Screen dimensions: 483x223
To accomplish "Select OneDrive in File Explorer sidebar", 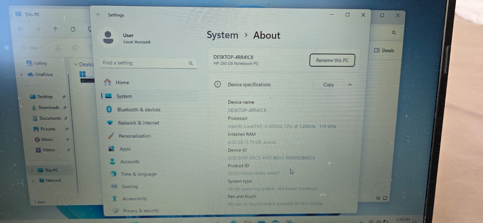I will click(x=40, y=74).
